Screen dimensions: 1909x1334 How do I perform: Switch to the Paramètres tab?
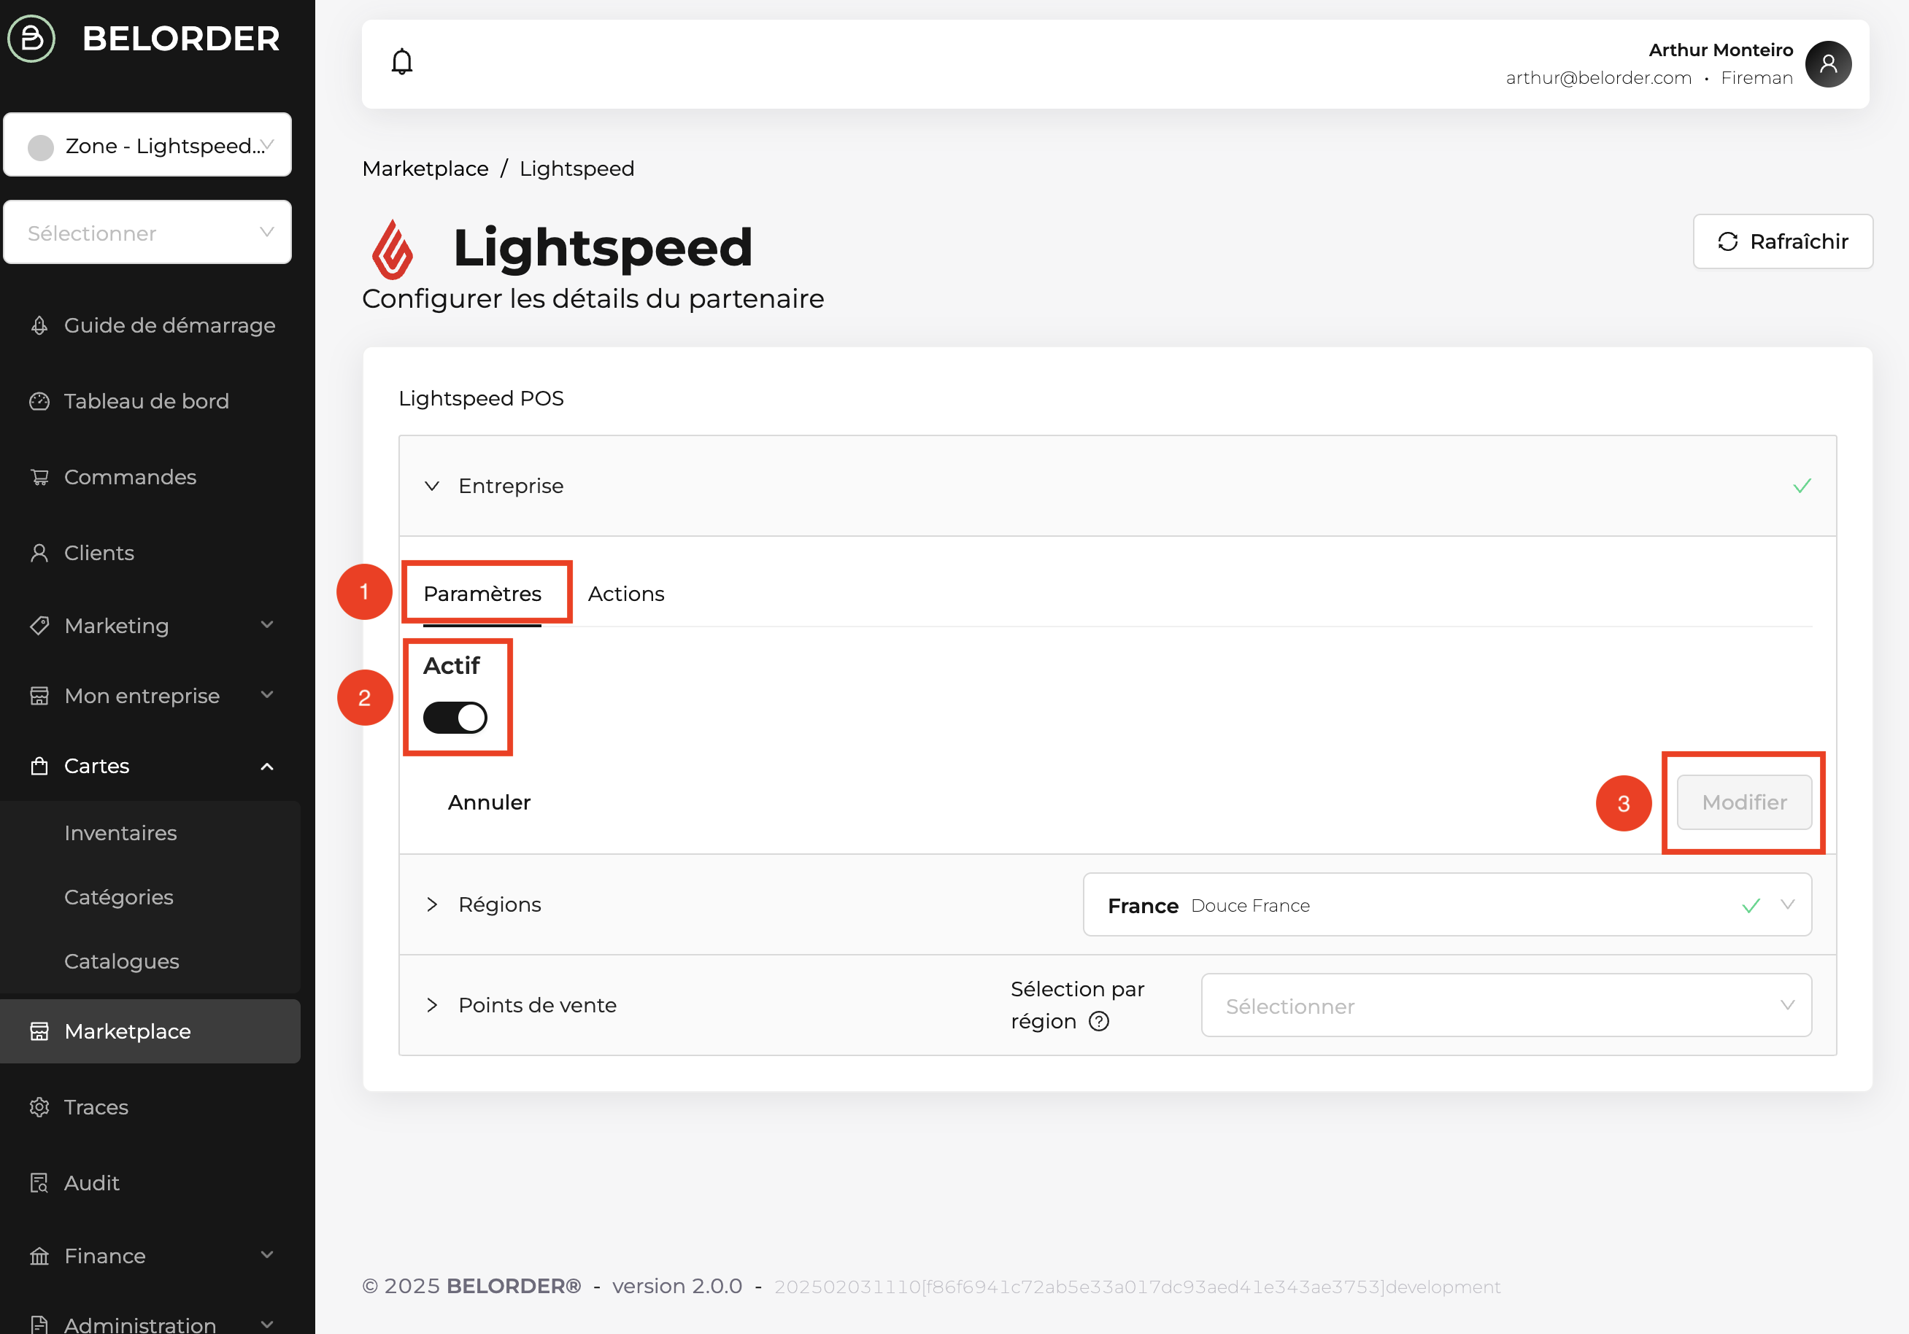pos(482,594)
